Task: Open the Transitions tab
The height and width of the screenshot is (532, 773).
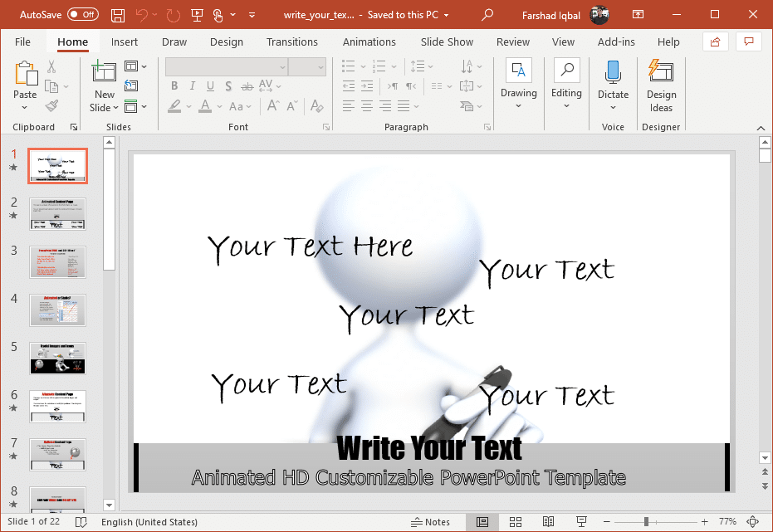Action: 292,41
